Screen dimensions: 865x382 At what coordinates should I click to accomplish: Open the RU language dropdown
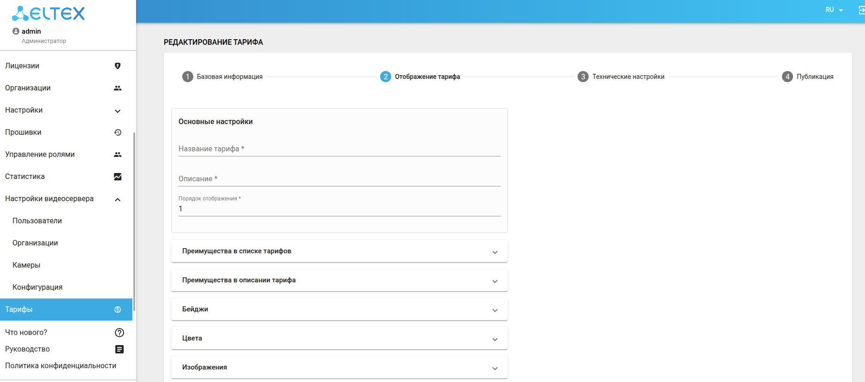click(x=834, y=10)
